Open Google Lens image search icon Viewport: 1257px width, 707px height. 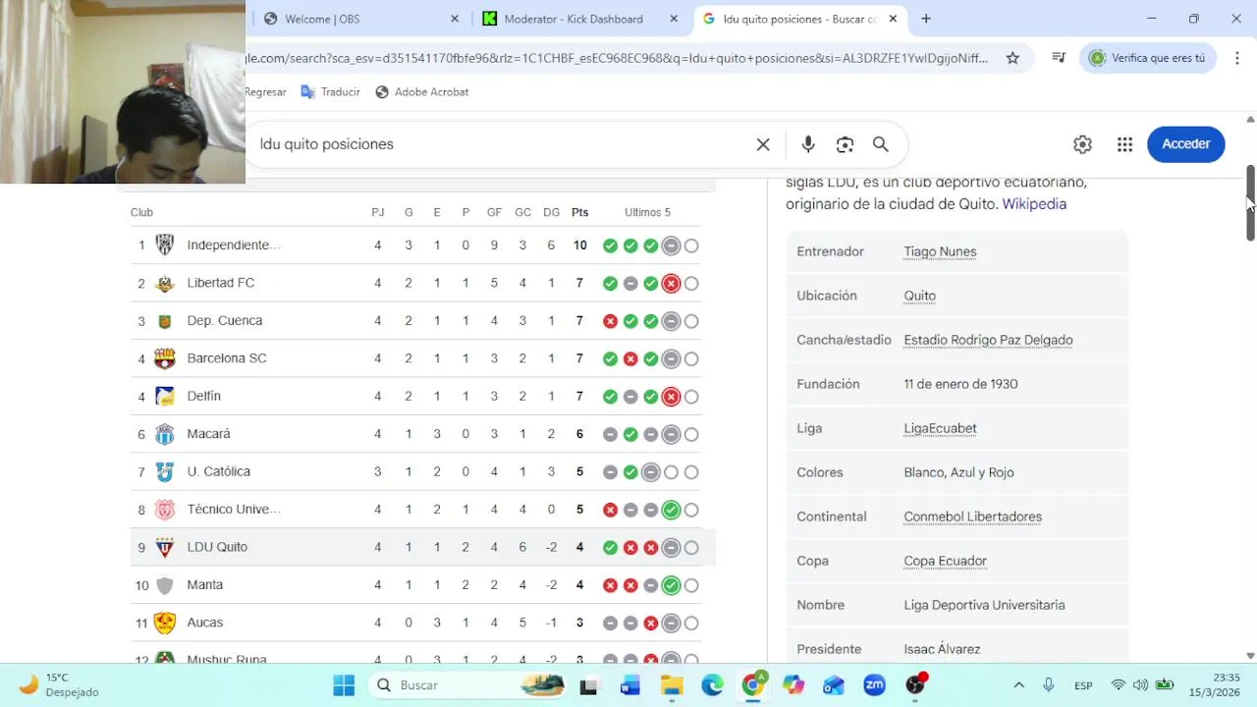(x=845, y=144)
